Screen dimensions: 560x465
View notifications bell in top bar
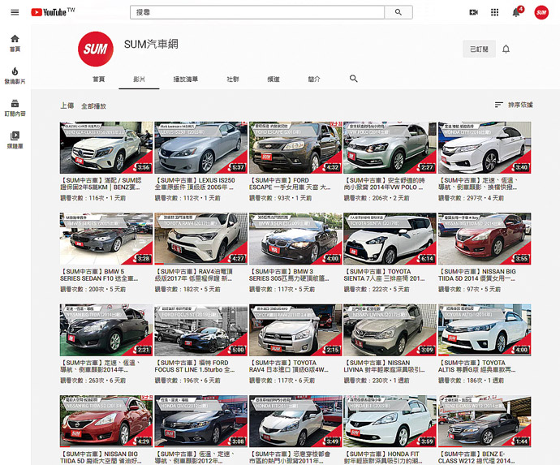516,13
